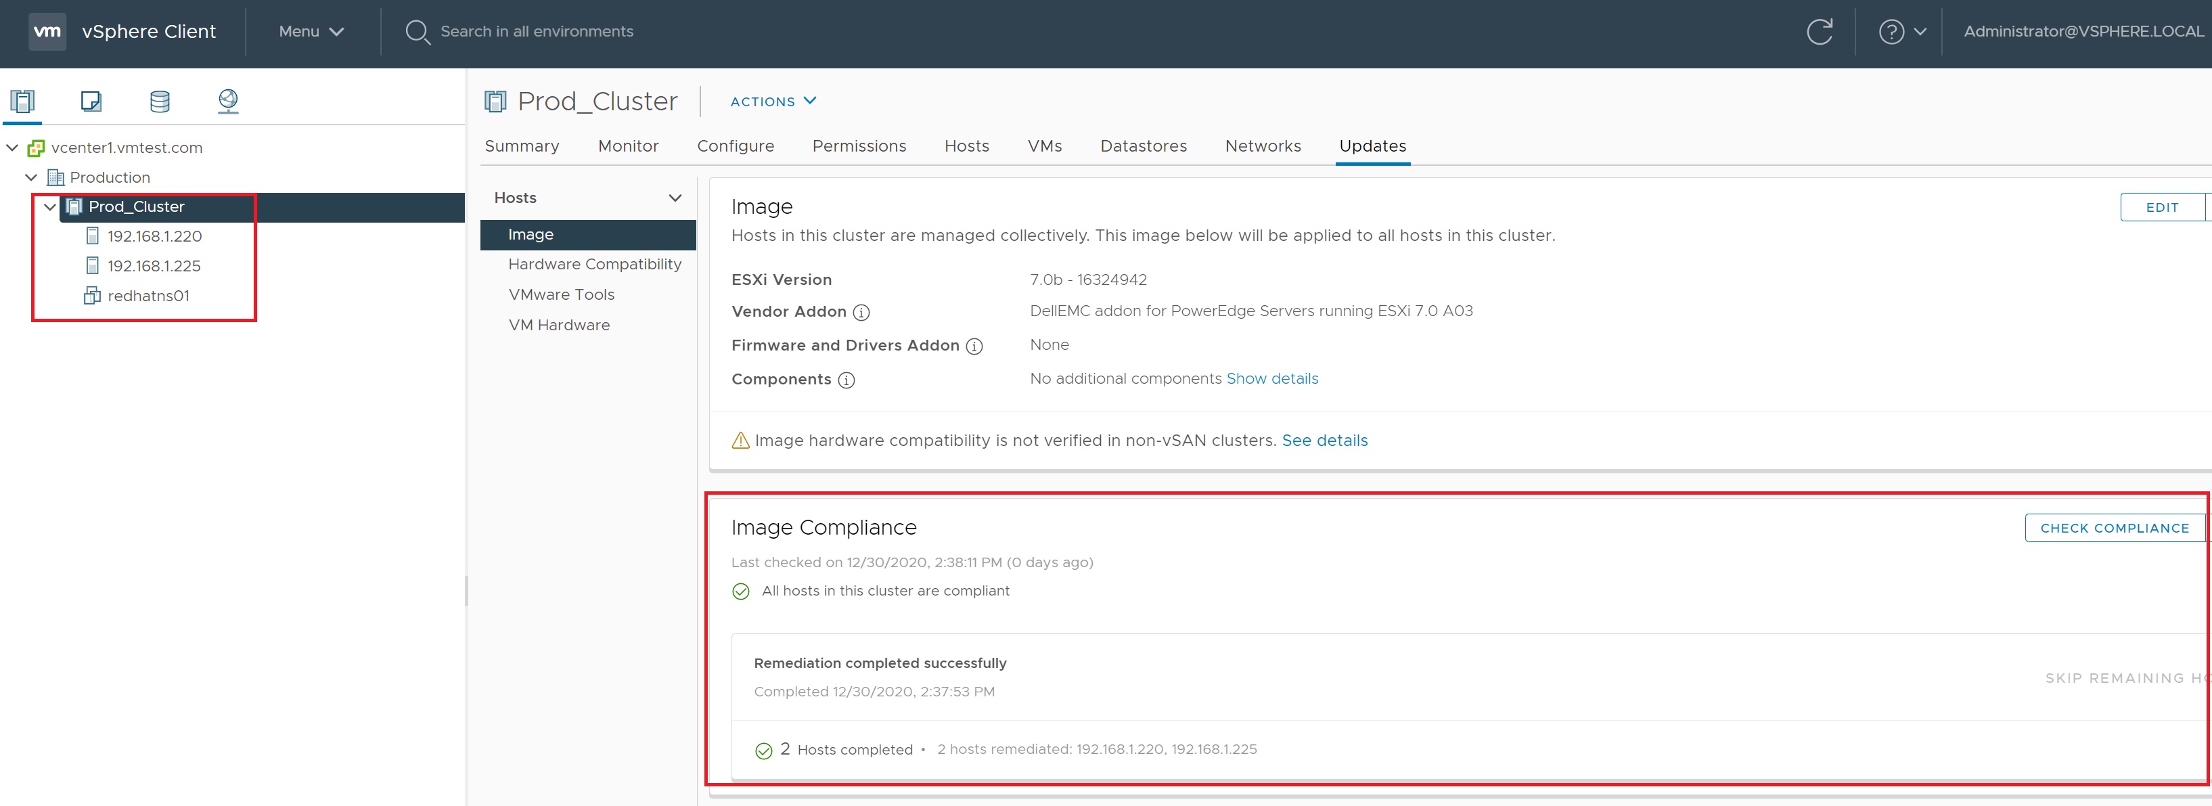Open the Administrator@VSPHERE.LOCAL user menu
The height and width of the screenshot is (806, 2212).
(2083, 32)
